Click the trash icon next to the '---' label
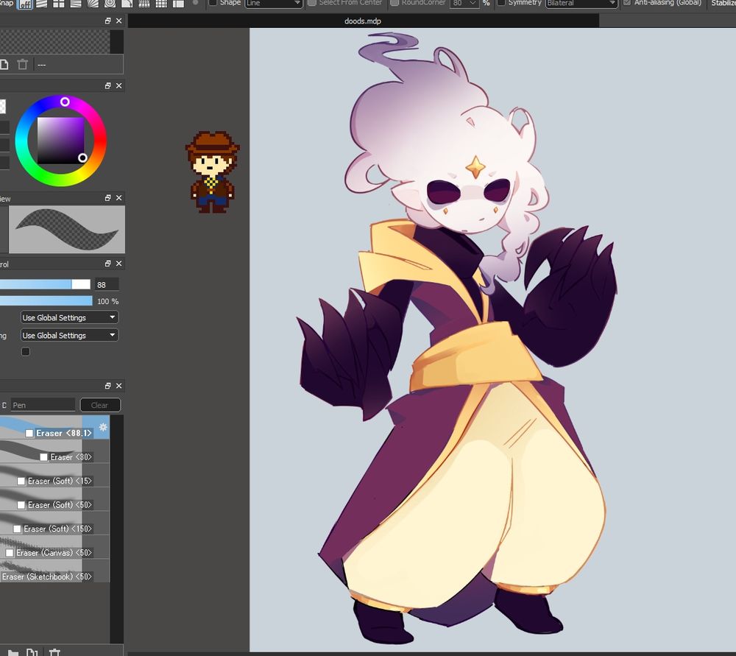Viewport: 736px width, 656px height. tap(23, 64)
